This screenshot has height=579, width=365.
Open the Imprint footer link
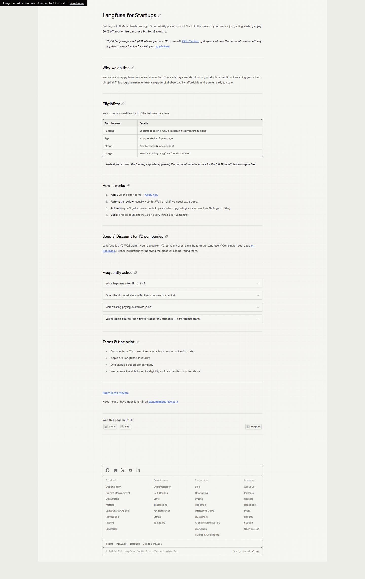(135, 544)
